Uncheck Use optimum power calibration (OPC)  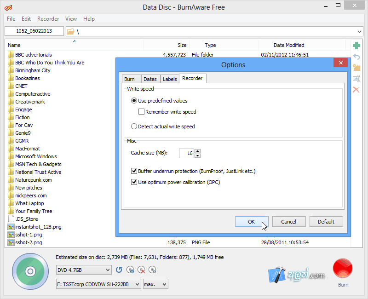(x=134, y=181)
